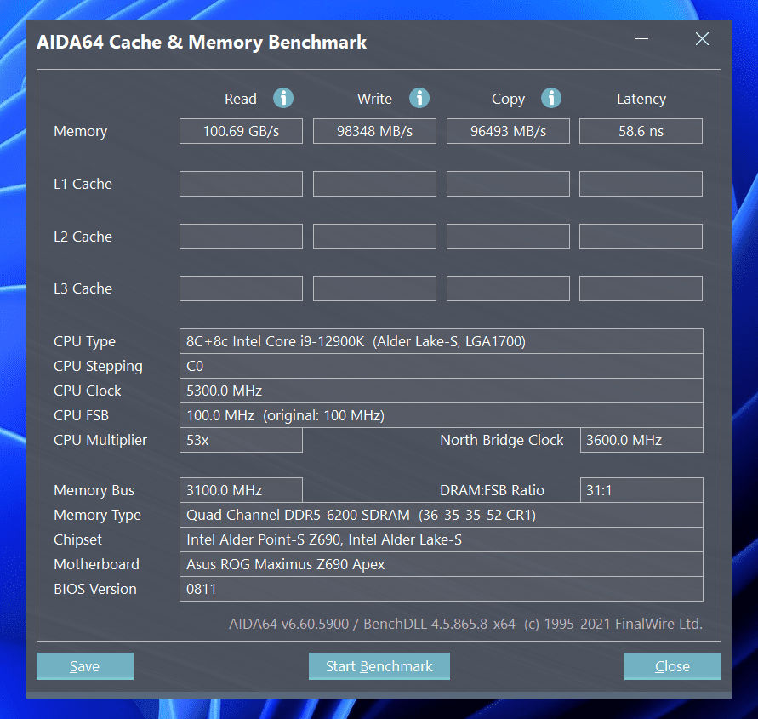Click the Latency column header label
This screenshot has width=758, height=719.
coord(641,99)
